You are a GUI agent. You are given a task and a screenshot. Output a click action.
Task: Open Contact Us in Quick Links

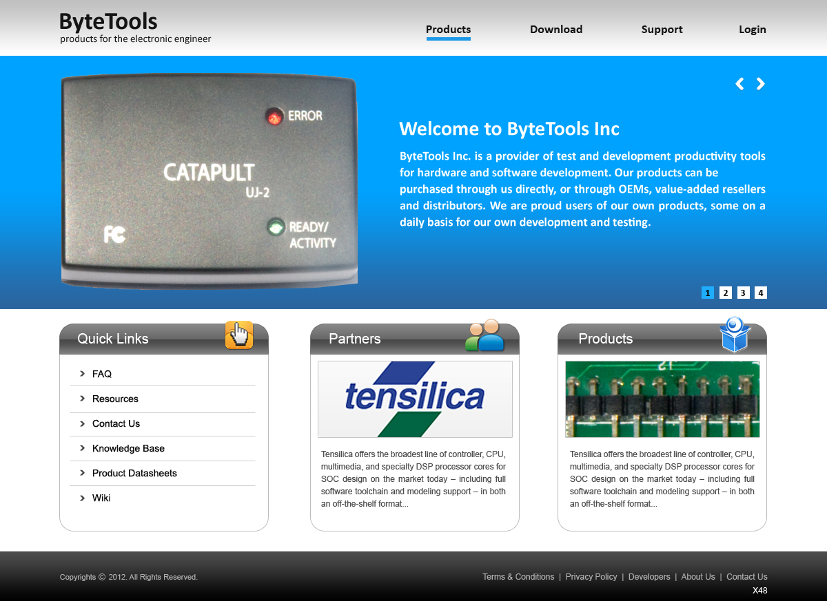[116, 423]
